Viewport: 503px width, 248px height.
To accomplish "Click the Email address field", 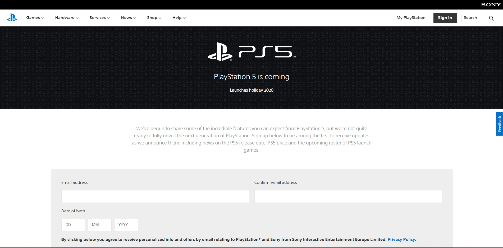I will [x=155, y=196].
